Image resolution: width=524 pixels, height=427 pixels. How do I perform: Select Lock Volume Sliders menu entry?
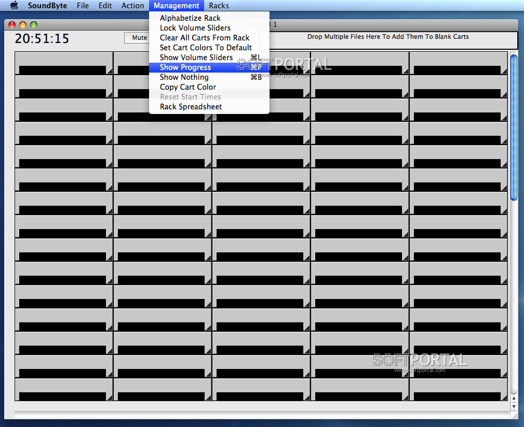coord(209,28)
